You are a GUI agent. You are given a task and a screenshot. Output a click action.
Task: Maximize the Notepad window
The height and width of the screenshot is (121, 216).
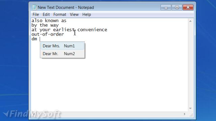click(x=177, y=7)
